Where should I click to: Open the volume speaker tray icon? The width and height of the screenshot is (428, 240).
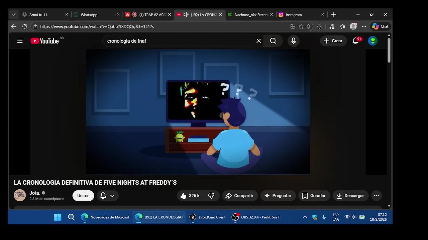(x=354, y=217)
